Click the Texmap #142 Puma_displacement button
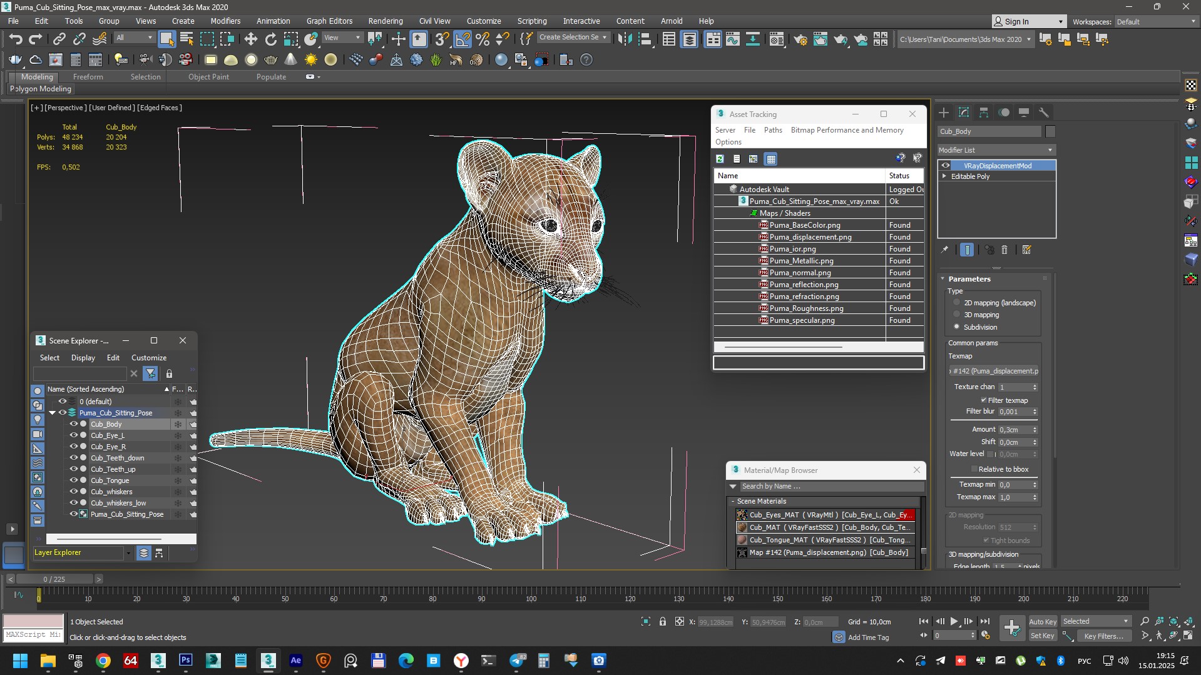The image size is (1201, 675). [x=994, y=371]
